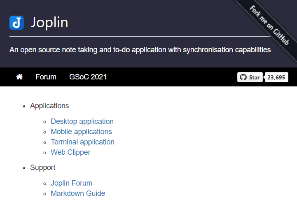Image resolution: width=297 pixels, height=200 pixels.
Task: Click the Fork me on GitHub ribbon
Action: (x=269, y=25)
